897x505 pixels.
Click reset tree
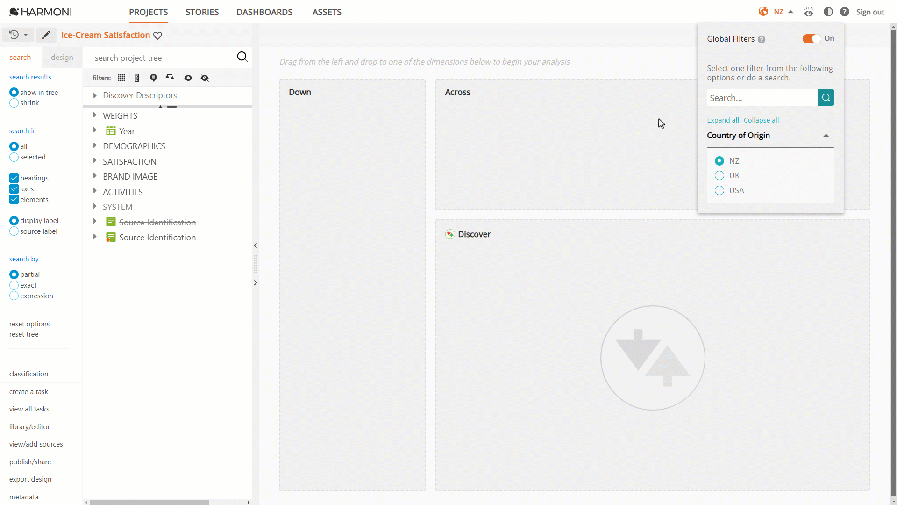coord(24,334)
